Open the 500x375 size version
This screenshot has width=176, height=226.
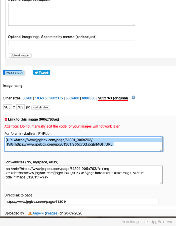(56, 98)
